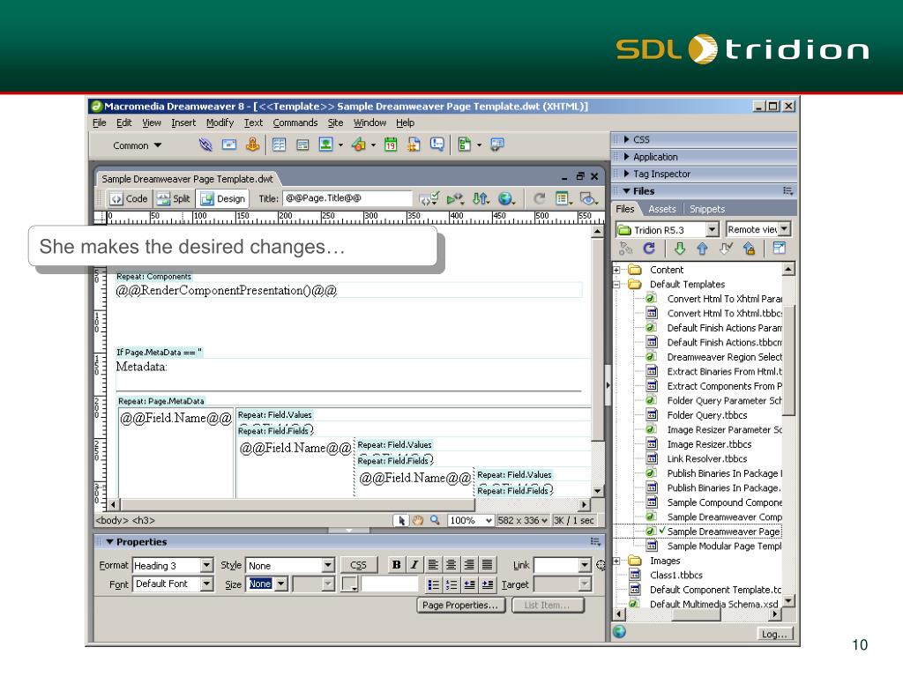This screenshot has width=903, height=677.
Task: Switch to Design view
Action: [223, 198]
